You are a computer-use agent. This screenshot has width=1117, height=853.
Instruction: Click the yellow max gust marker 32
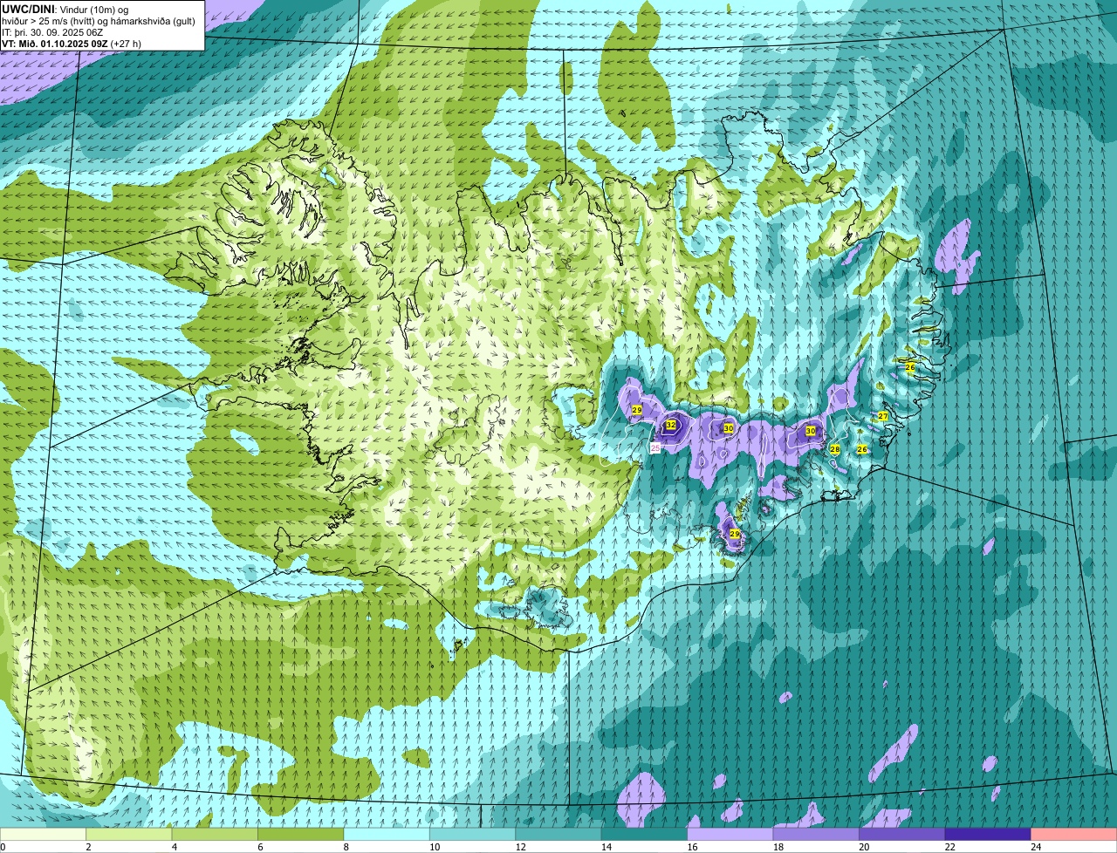(x=671, y=425)
